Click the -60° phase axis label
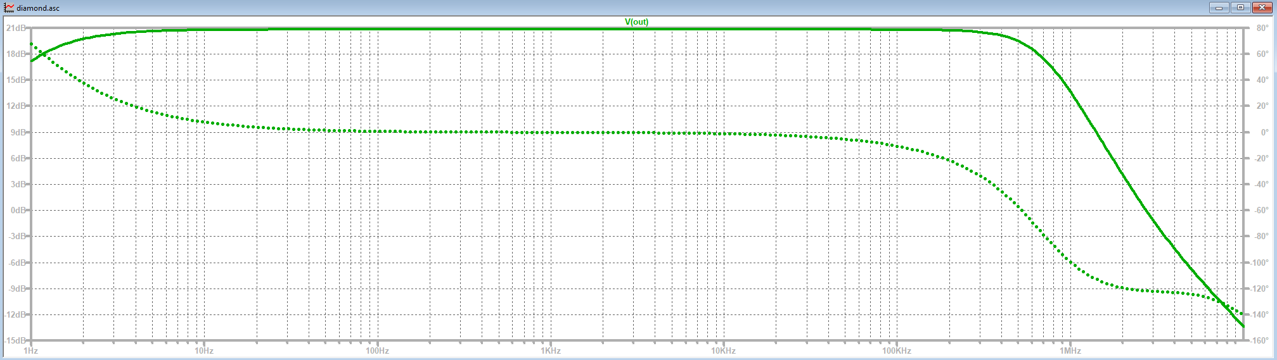The width and height of the screenshot is (1277, 360). (1261, 210)
